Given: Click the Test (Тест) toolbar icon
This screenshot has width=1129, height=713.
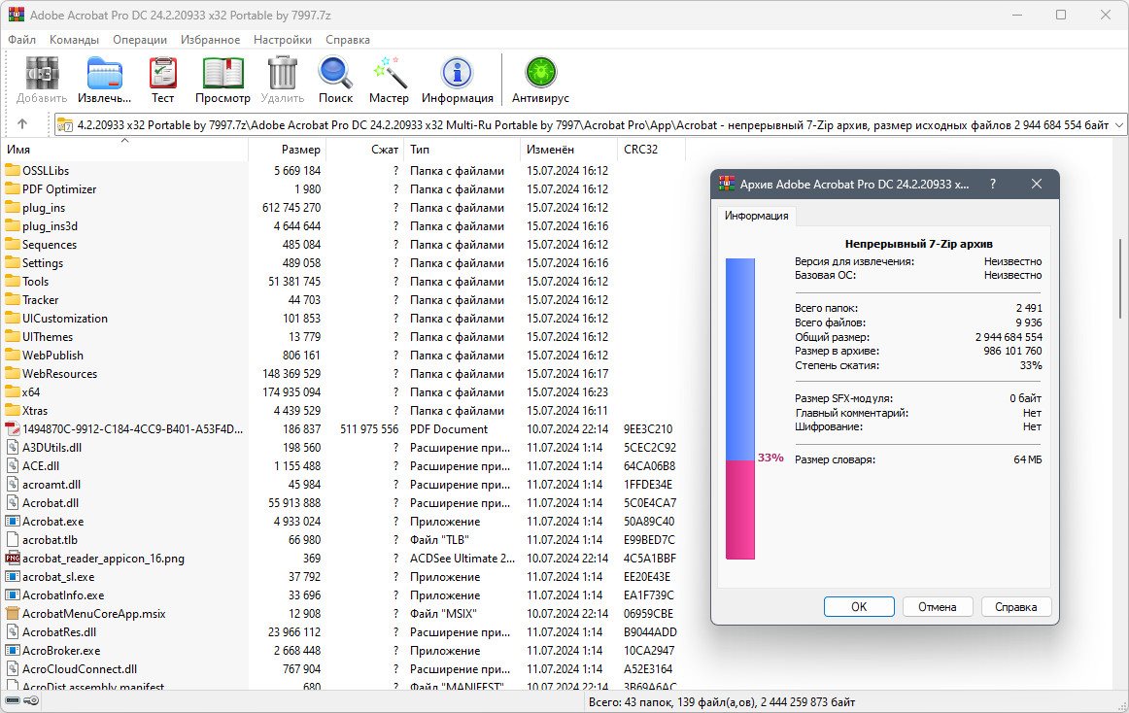Looking at the screenshot, I should (162, 79).
